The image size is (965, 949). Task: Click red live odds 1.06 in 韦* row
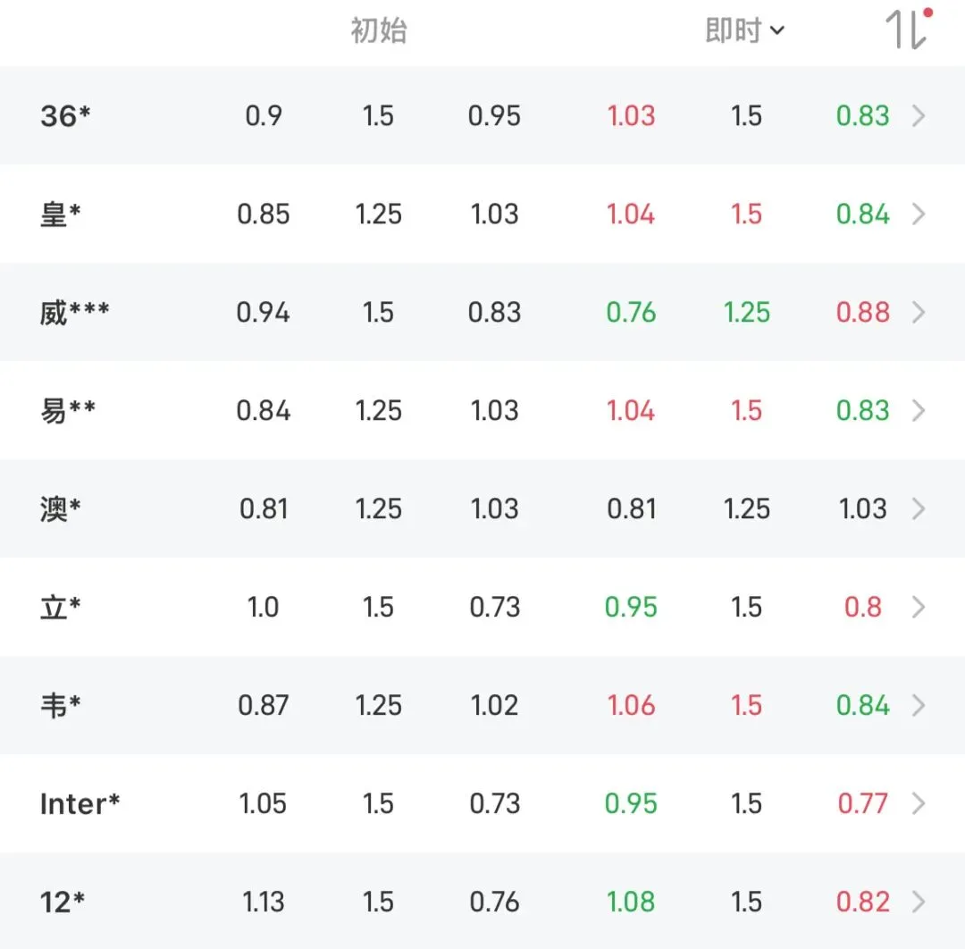point(631,705)
